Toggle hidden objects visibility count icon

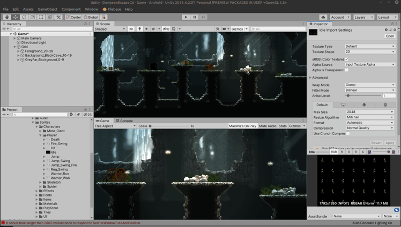click(x=166, y=29)
